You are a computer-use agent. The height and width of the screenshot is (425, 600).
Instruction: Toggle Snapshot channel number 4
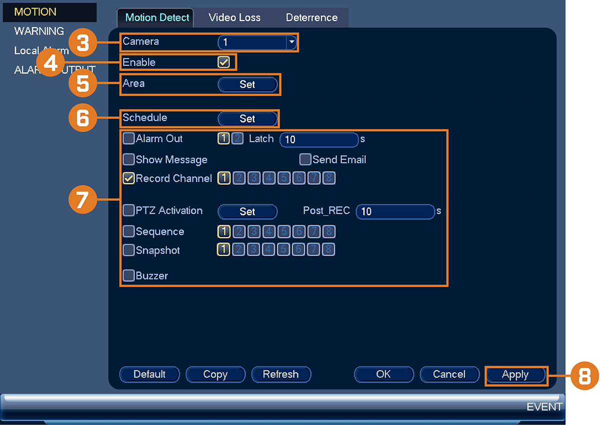click(x=268, y=250)
